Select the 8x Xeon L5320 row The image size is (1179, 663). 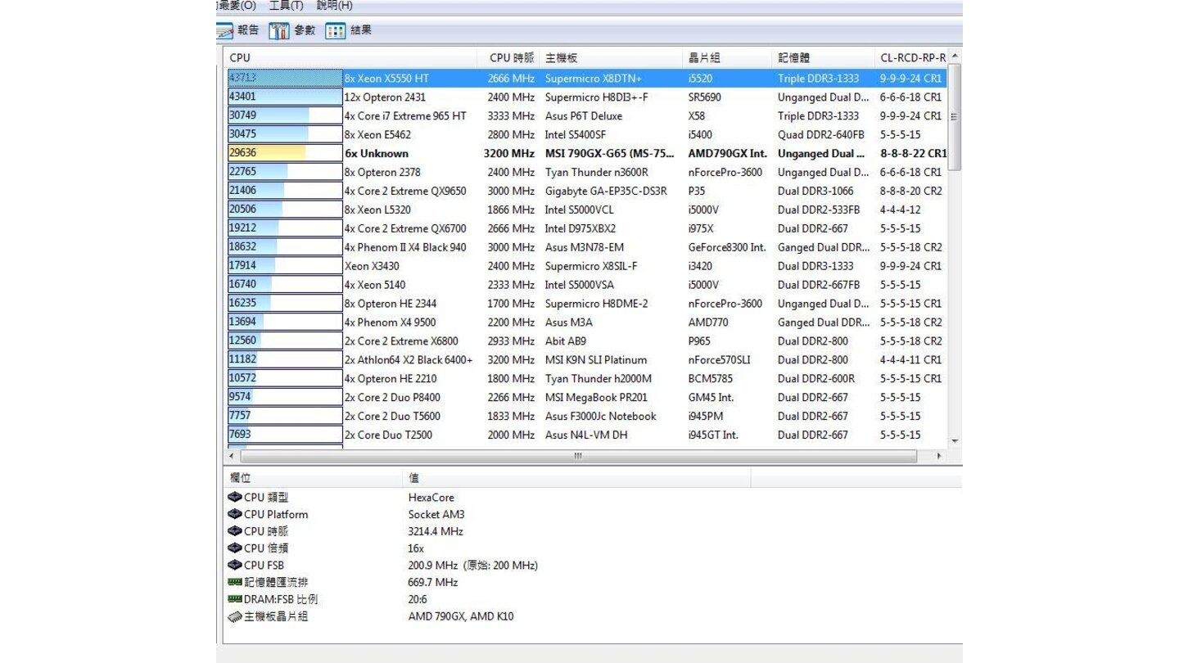(586, 210)
